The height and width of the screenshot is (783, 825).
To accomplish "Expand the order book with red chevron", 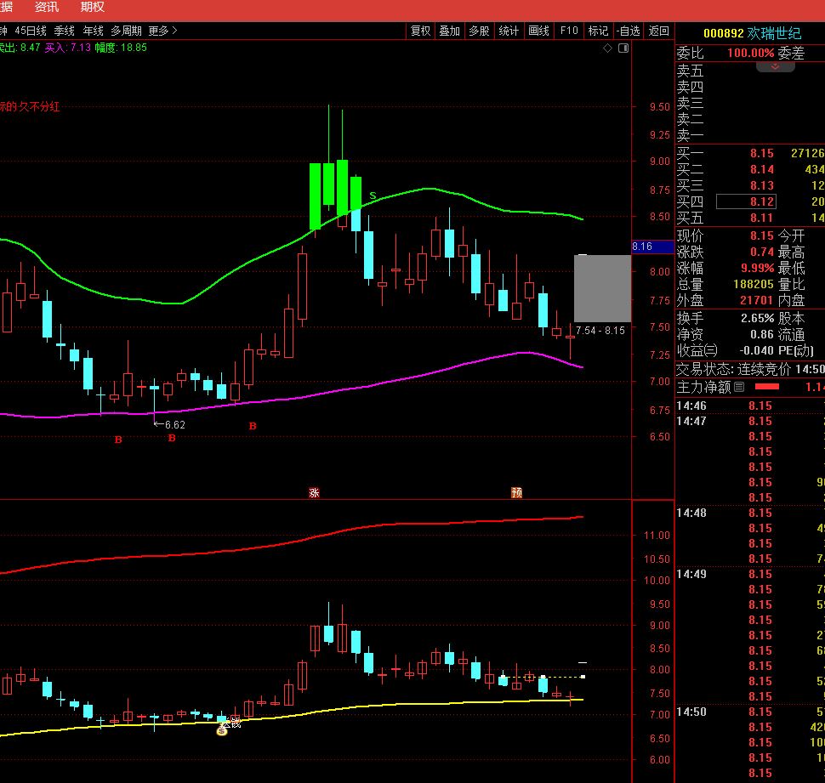I will (775, 67).
